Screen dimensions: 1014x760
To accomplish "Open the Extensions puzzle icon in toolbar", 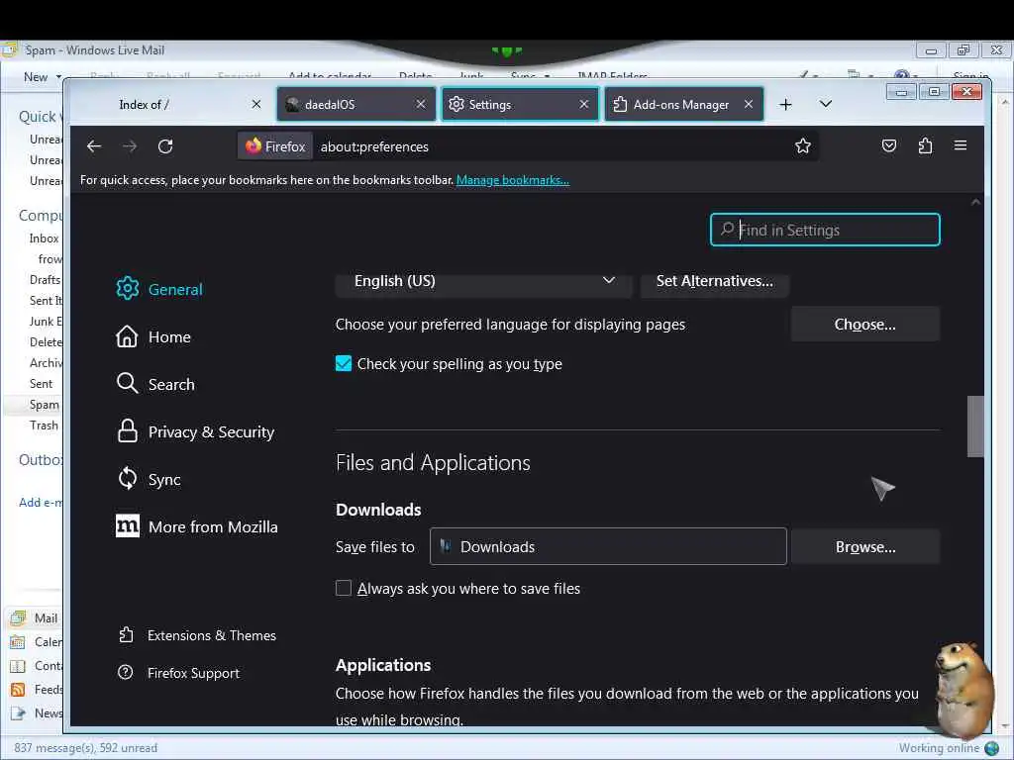I will (x=926, y=145).
